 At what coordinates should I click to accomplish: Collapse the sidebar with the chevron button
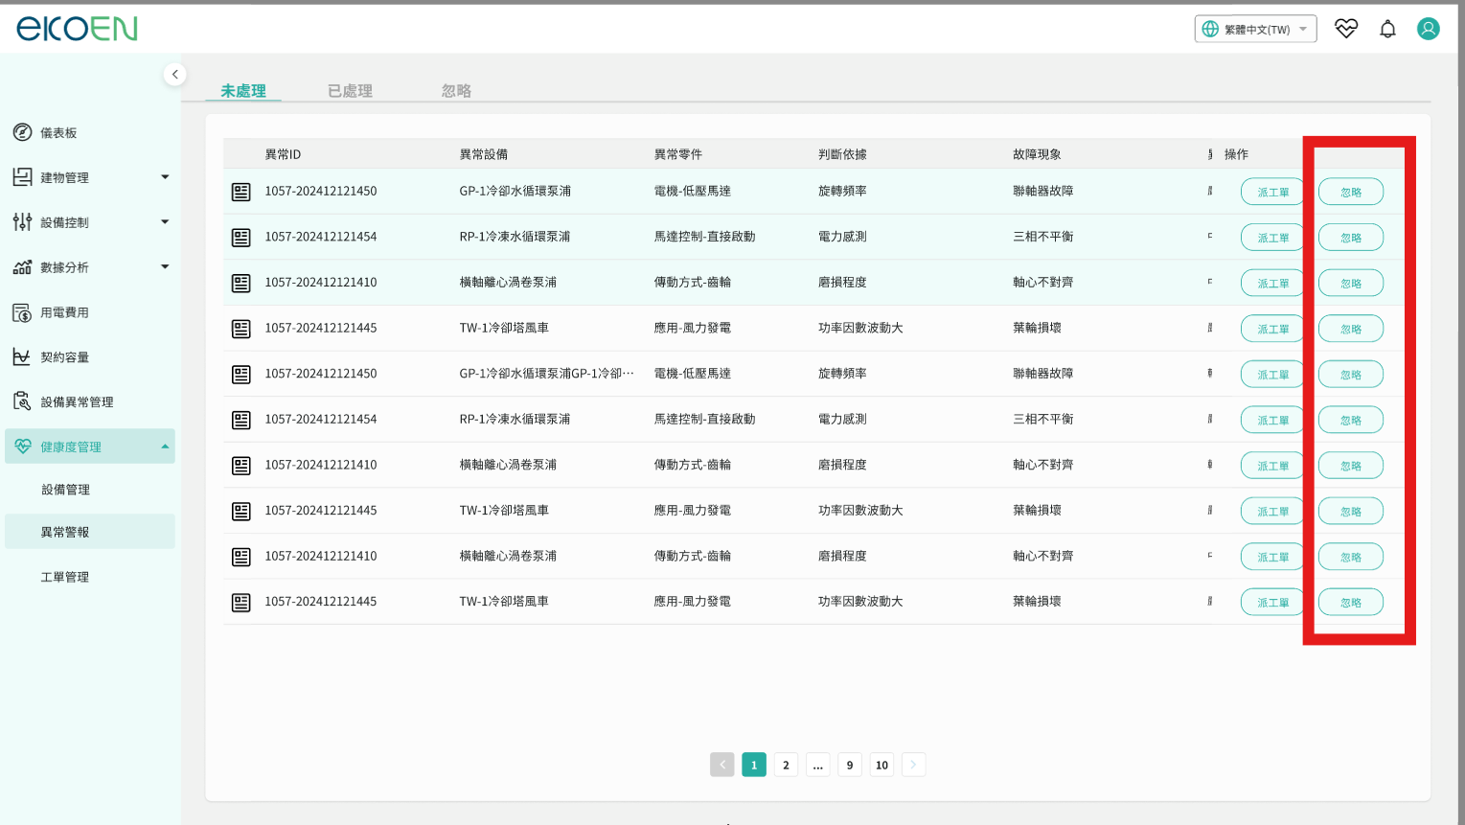(x=174, y=74)
